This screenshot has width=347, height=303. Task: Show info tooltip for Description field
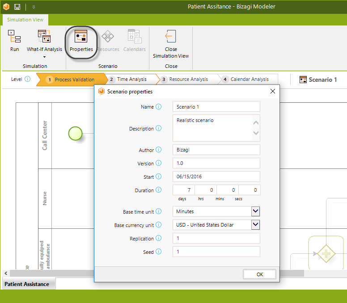(x=158, y=128)
